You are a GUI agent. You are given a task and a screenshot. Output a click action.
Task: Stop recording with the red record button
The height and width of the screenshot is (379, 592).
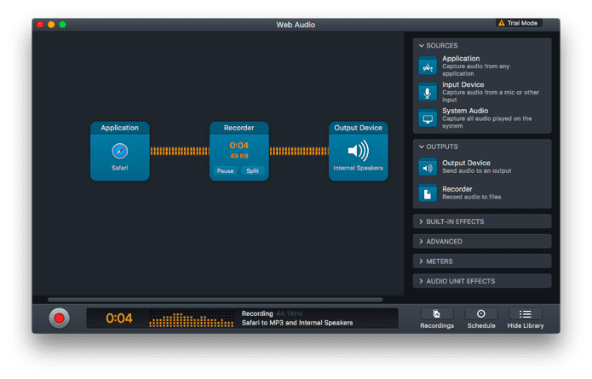click(59, 319)
